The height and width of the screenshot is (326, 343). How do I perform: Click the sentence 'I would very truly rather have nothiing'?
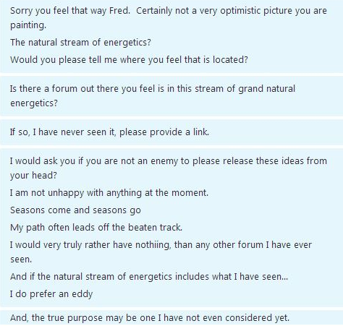(161, 245)
